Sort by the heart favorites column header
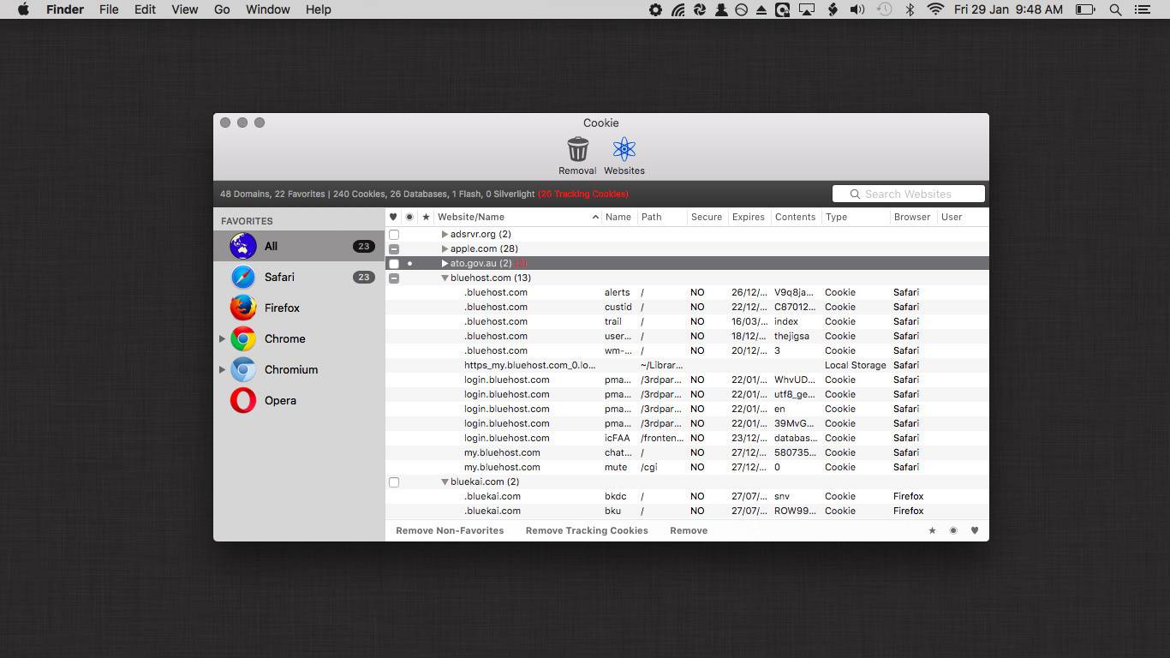Viewport: 1170px width, 658px height. pos(393,217)
